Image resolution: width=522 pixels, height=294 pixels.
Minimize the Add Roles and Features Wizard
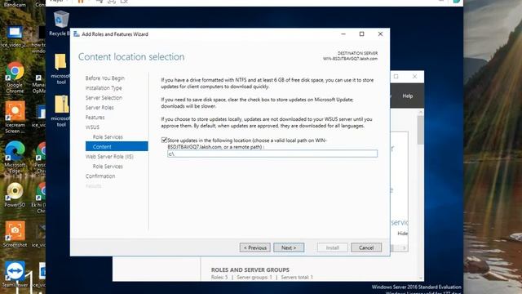point(343,34)
